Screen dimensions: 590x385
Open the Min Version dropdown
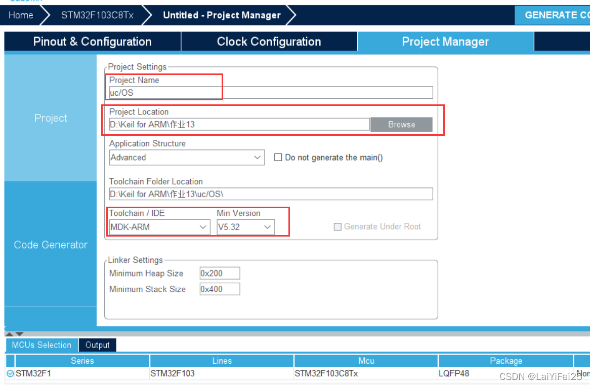point(246,227)
